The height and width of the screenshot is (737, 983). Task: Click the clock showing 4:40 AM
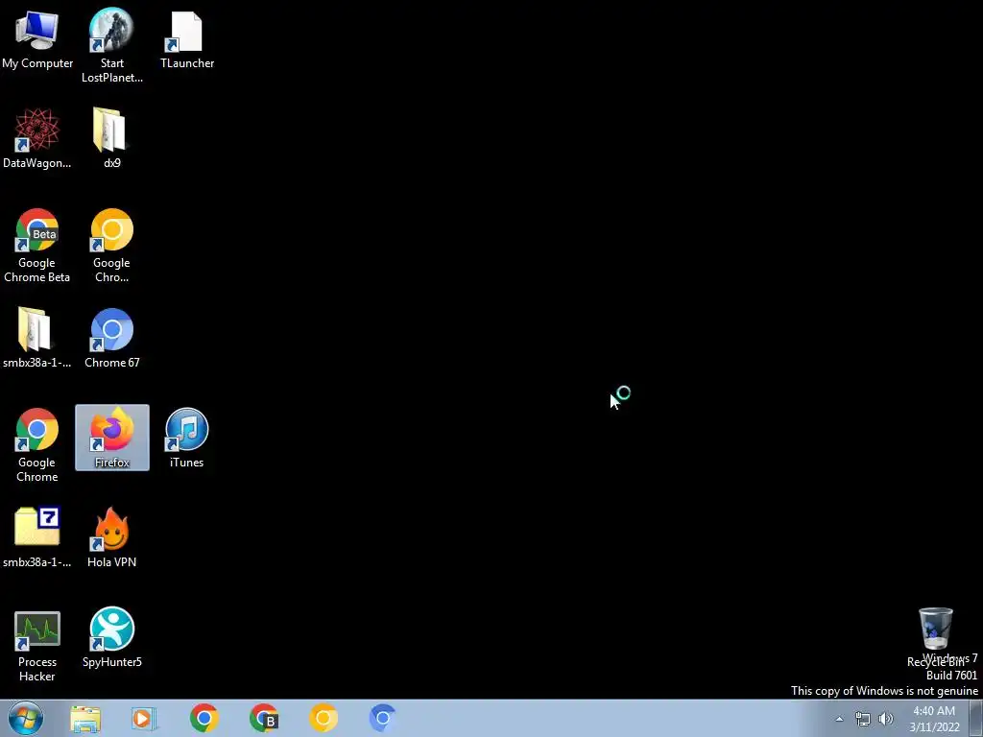click(934, 719)
